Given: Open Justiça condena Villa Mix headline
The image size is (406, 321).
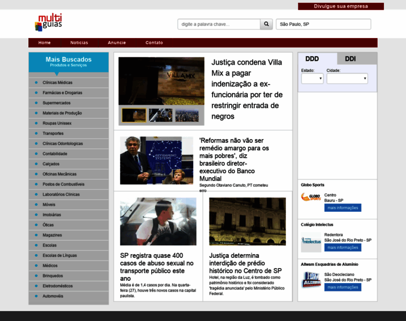Looking at the screenshot, I should [x=247, y=89].
